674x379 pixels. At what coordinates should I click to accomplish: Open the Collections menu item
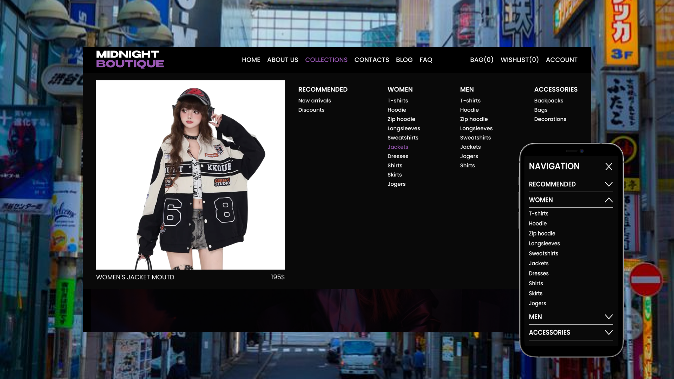[326, 60]
